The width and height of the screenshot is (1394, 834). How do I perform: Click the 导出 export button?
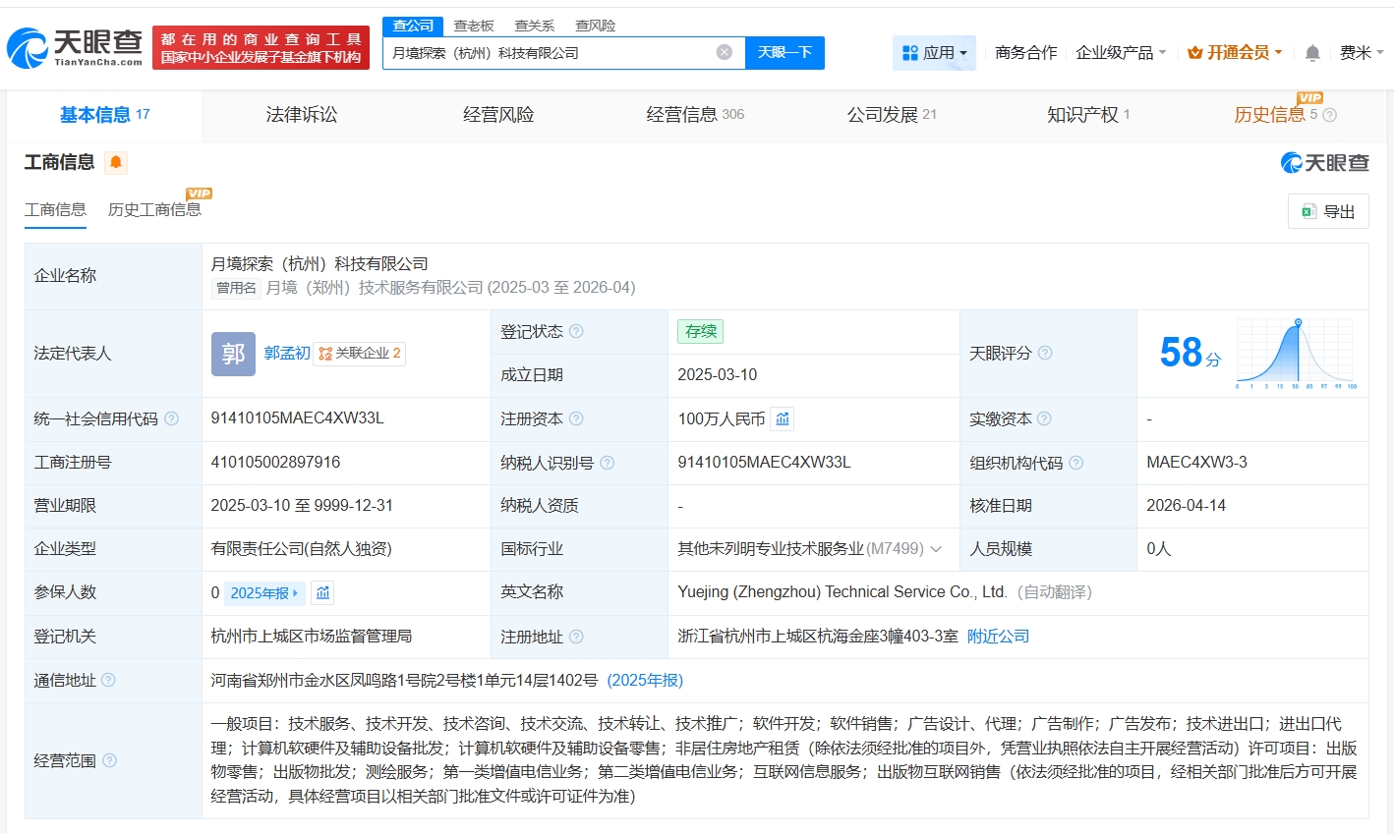(x=1327, y=211)
